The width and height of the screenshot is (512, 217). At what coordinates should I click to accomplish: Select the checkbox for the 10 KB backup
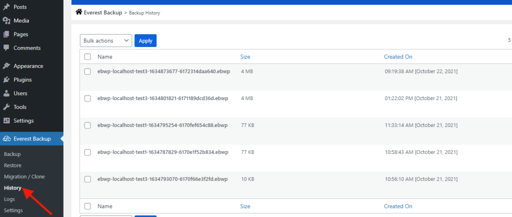point(87,179)
